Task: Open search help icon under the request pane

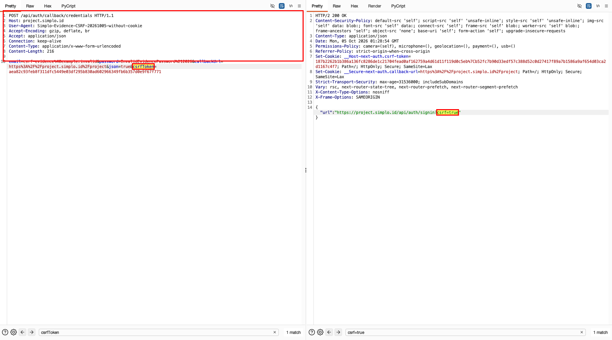Action: point(5,332)
